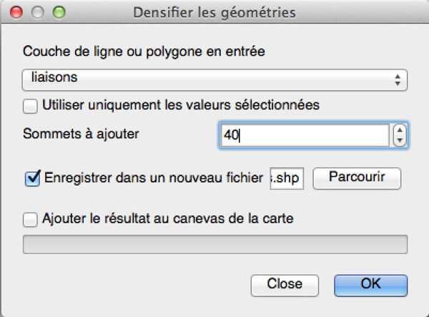Click the "Parcourir" browse button
429x317 pixels.
point(356,178)
